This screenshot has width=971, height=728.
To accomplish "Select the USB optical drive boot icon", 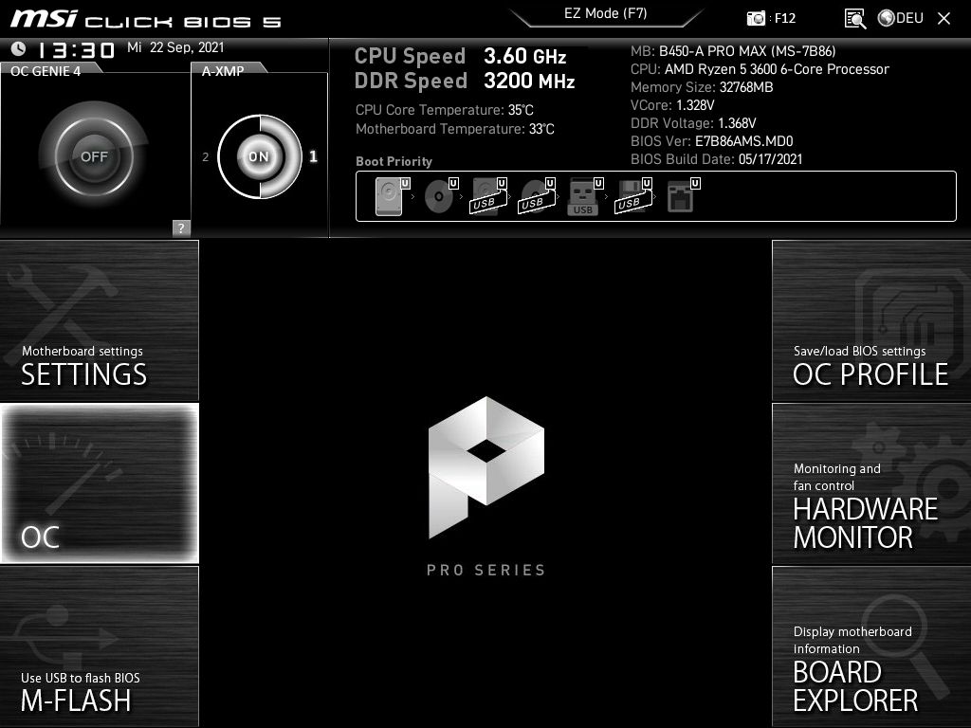I will coord(538,196).
